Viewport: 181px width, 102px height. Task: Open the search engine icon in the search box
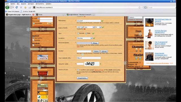(x=146, y=7)
